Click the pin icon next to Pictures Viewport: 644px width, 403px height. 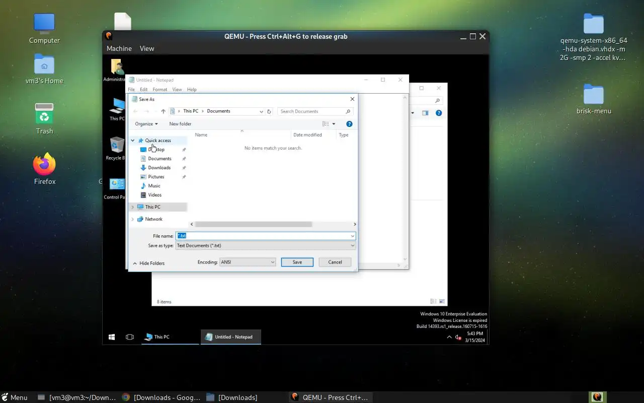tap(184, 177)
